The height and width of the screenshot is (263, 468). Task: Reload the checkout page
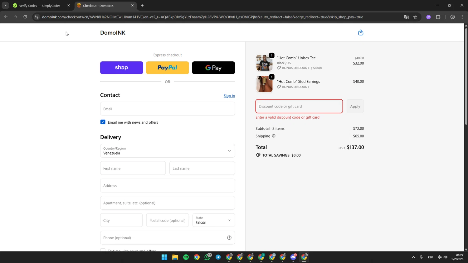25,17
